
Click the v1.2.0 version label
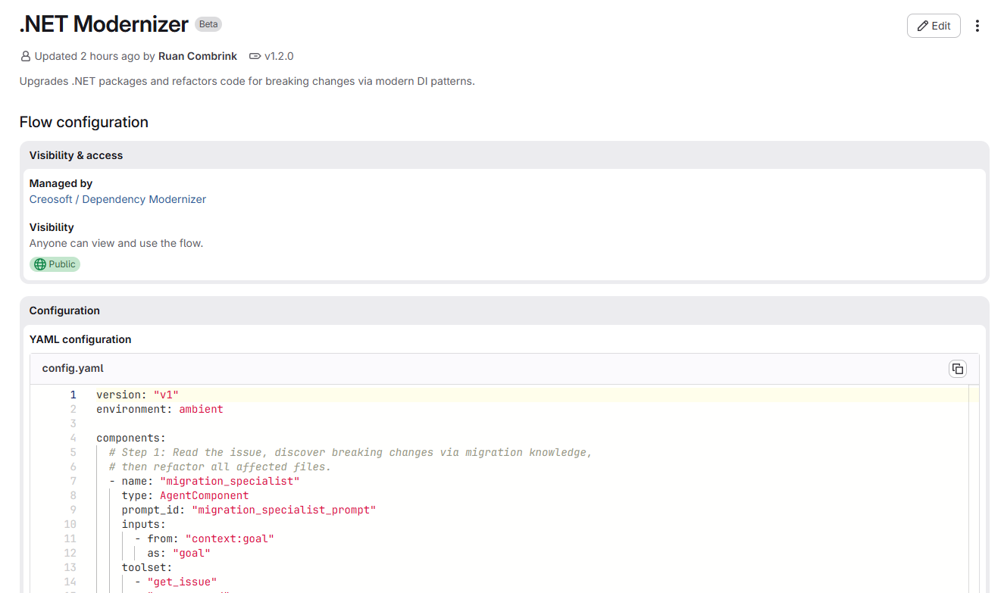(279, 56)
